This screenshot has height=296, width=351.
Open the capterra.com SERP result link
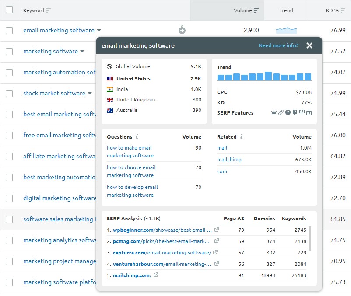point(162,253)
